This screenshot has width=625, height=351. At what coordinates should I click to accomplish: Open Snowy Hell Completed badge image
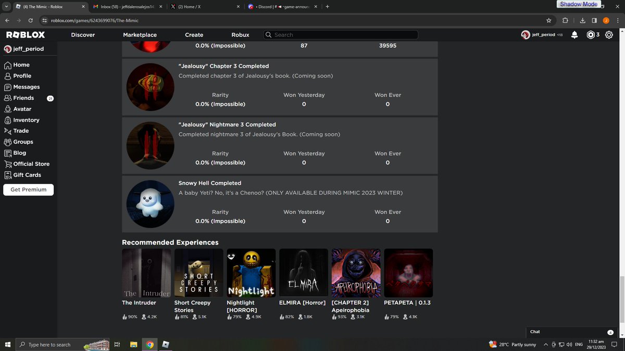pyautogui.click(x=151, y=204)
